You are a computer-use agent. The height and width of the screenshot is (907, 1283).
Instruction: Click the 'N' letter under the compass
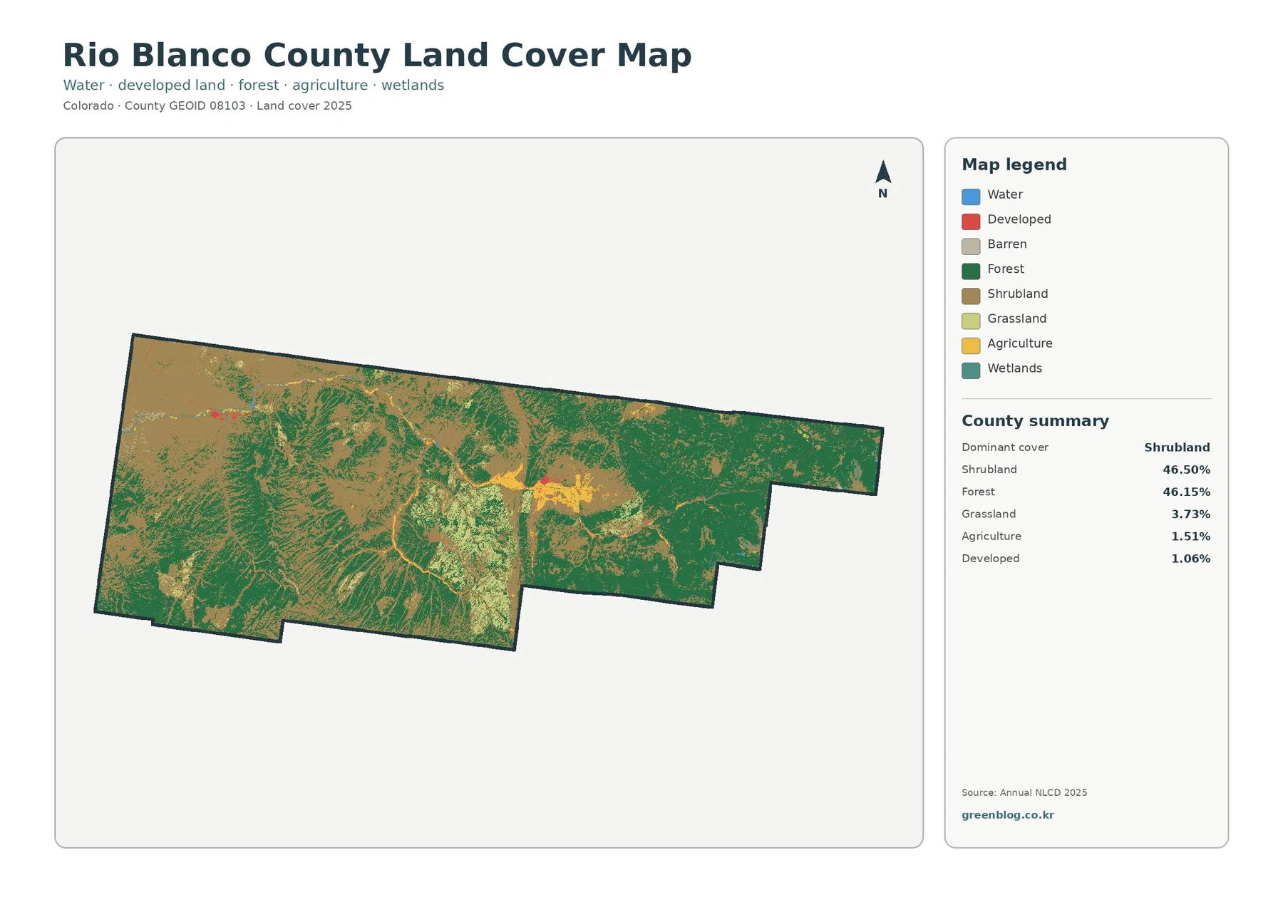point(882,193)
